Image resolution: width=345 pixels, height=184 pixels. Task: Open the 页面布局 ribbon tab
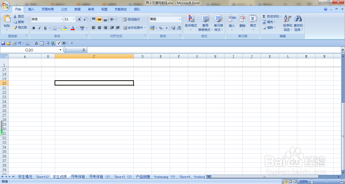coord(48,9)
